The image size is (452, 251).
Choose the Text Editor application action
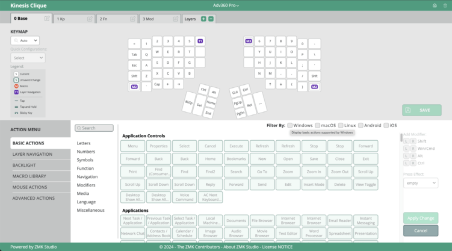[x=288, y=234]
